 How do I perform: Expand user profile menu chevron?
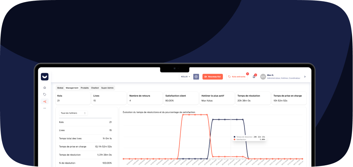[x=305, y=77]
